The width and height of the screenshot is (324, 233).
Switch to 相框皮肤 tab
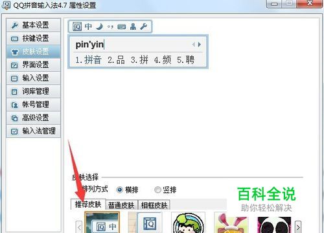pos(154,205)
